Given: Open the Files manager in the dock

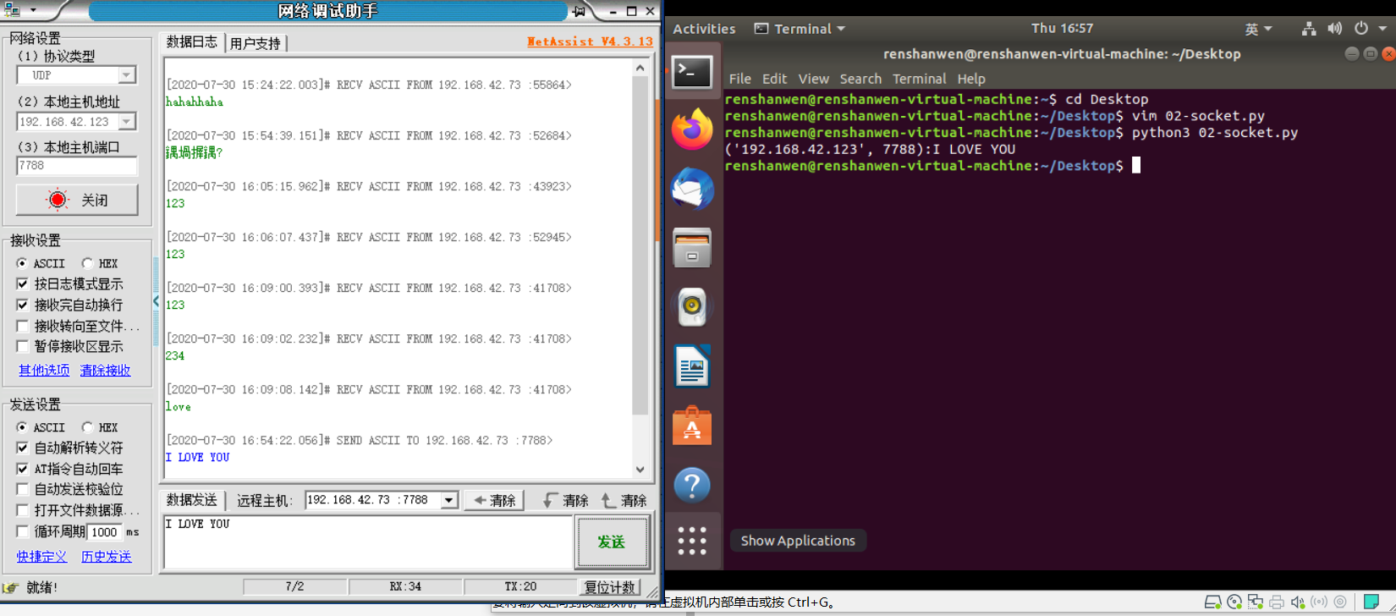Looking at the screenshot, I should click(692, 248).
